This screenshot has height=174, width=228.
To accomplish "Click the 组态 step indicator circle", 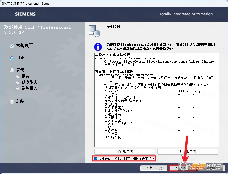I will (x=12, y=58).
